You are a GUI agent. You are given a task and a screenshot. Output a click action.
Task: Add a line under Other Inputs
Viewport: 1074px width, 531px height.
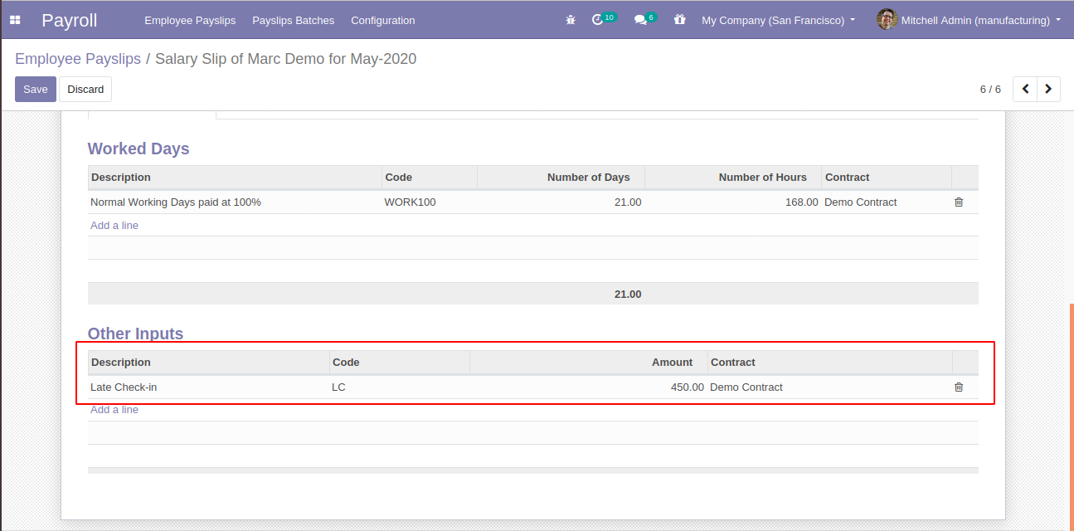point(114,409)
